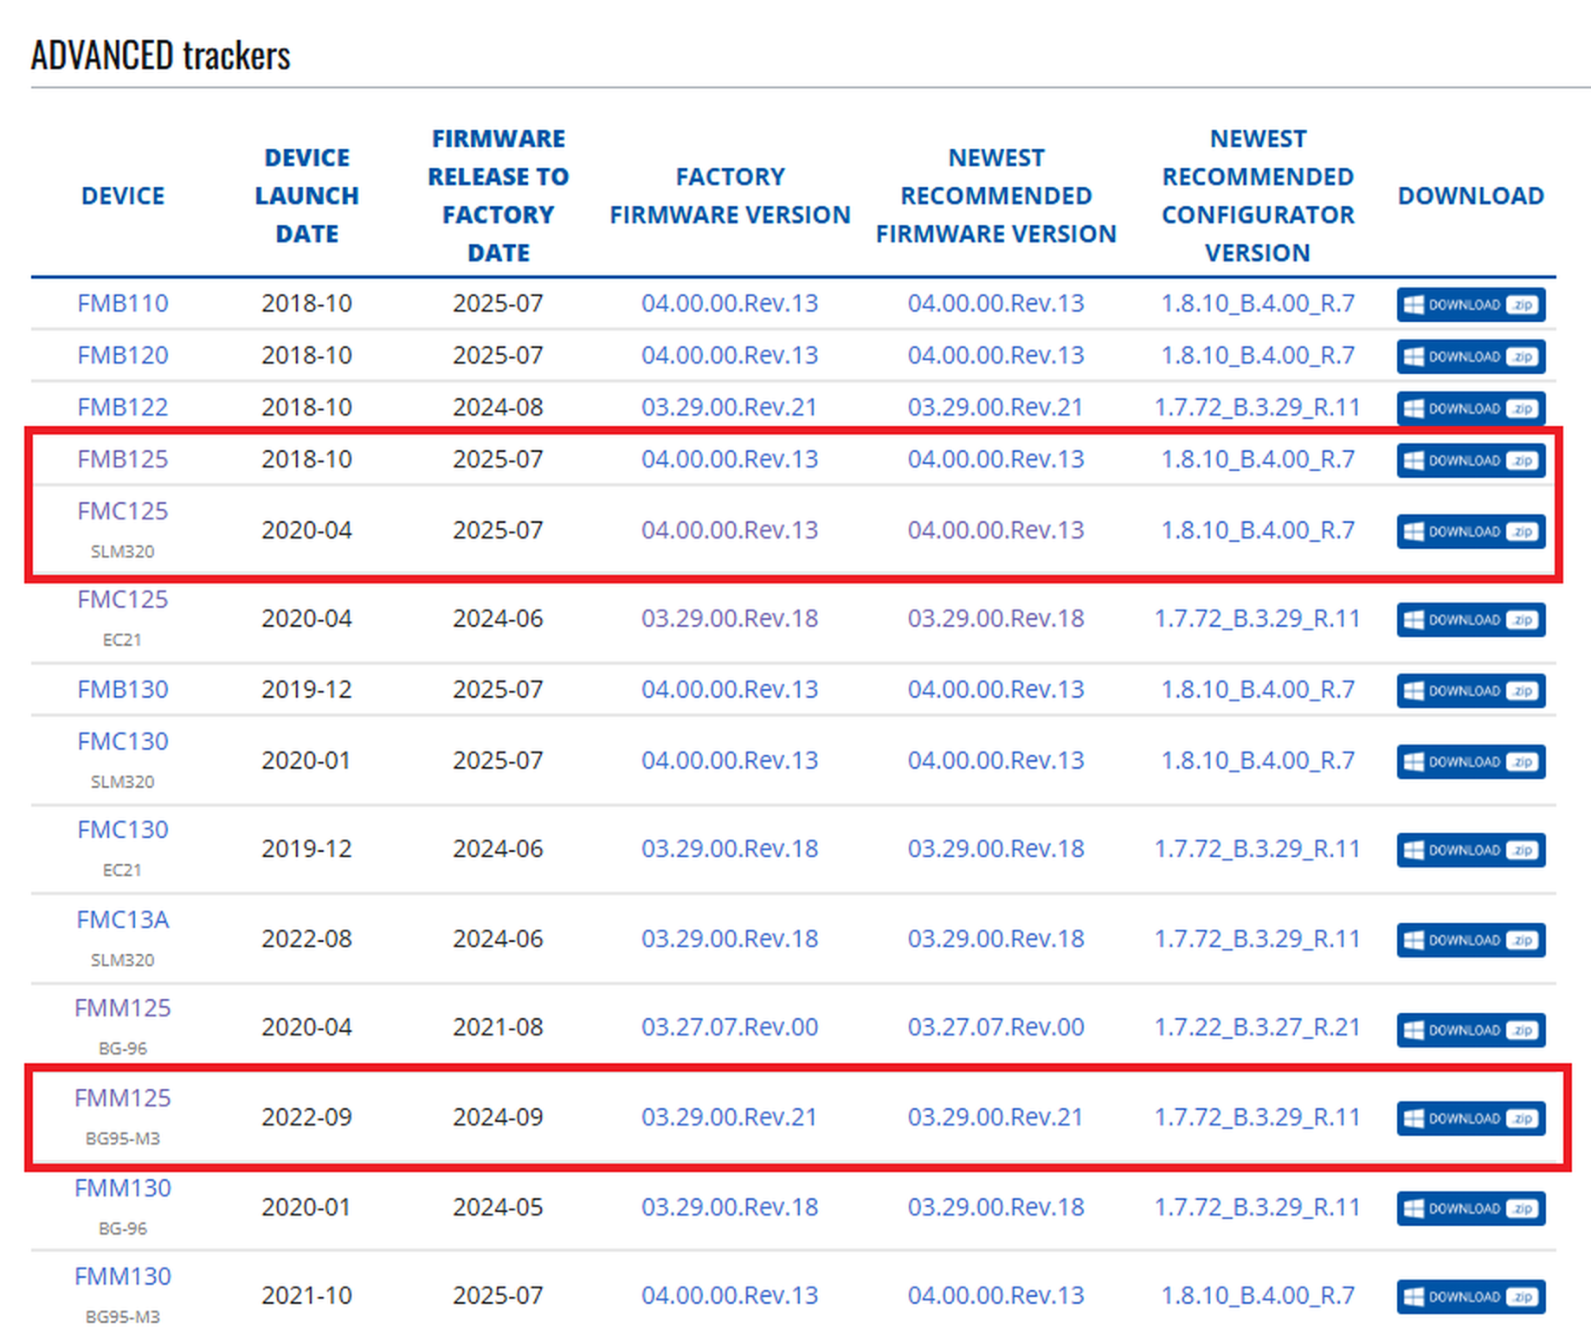Open the FMB125 device link

click(123, 459)
